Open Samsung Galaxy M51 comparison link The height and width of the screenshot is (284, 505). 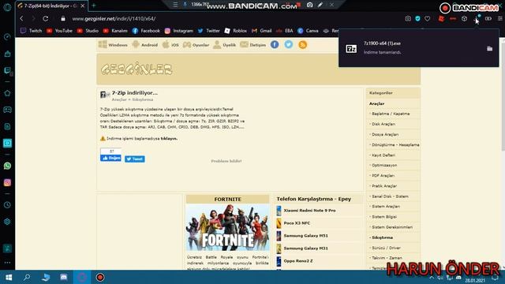click(x=305, y=236)
